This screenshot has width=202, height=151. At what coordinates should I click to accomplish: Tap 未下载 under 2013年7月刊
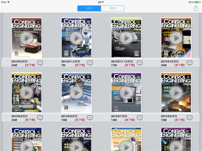(x=130, y=120)
